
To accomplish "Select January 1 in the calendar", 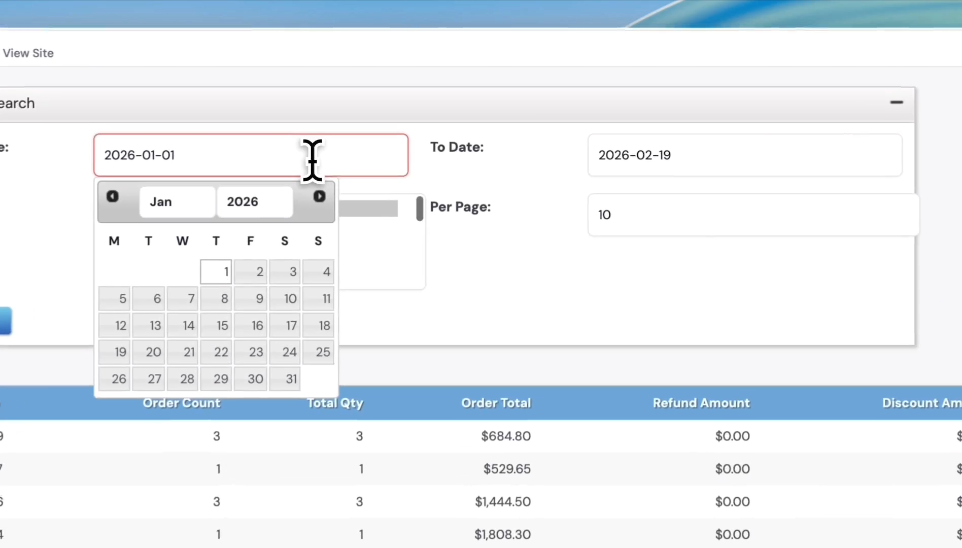I will tap(216, 272).
